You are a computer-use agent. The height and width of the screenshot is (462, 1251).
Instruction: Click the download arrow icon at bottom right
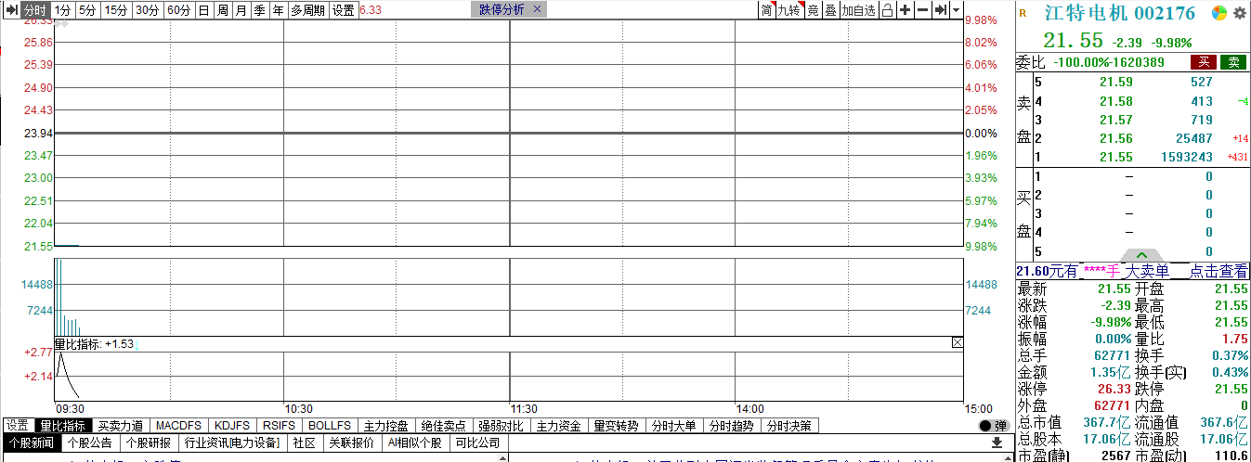pos(996,443)
